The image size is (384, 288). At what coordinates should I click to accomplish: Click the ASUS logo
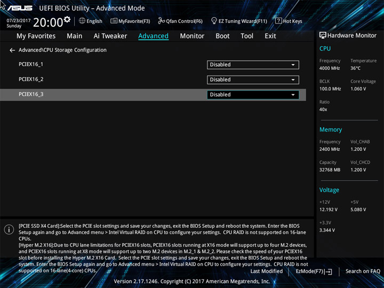point(20,9)
